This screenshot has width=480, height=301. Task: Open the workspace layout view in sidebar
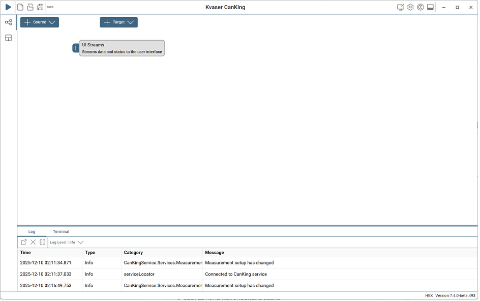pyautogui.click(x=8, y=38)
